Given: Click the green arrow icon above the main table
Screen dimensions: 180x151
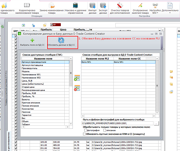Looking at the screenshot, I should coord(23,25).
